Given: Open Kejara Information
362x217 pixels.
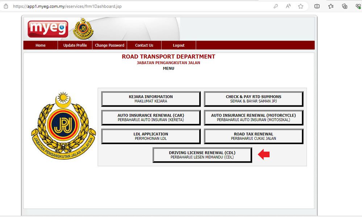Looking at the screenshot, I should [151, 99].
